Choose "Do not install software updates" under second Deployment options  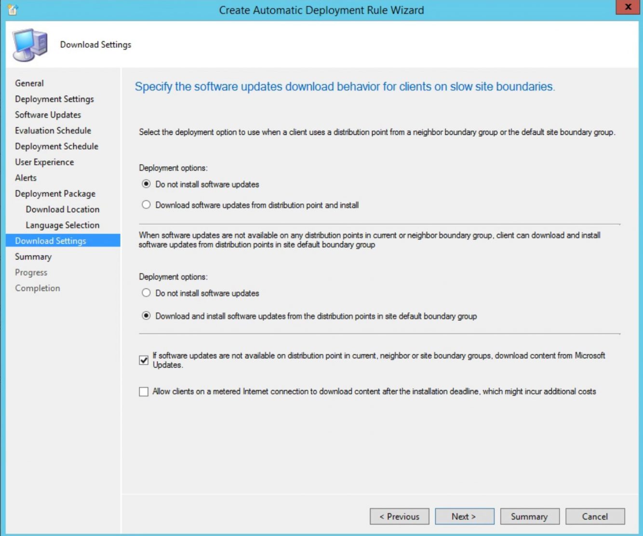pyautogui.click(x=146, y=293)
